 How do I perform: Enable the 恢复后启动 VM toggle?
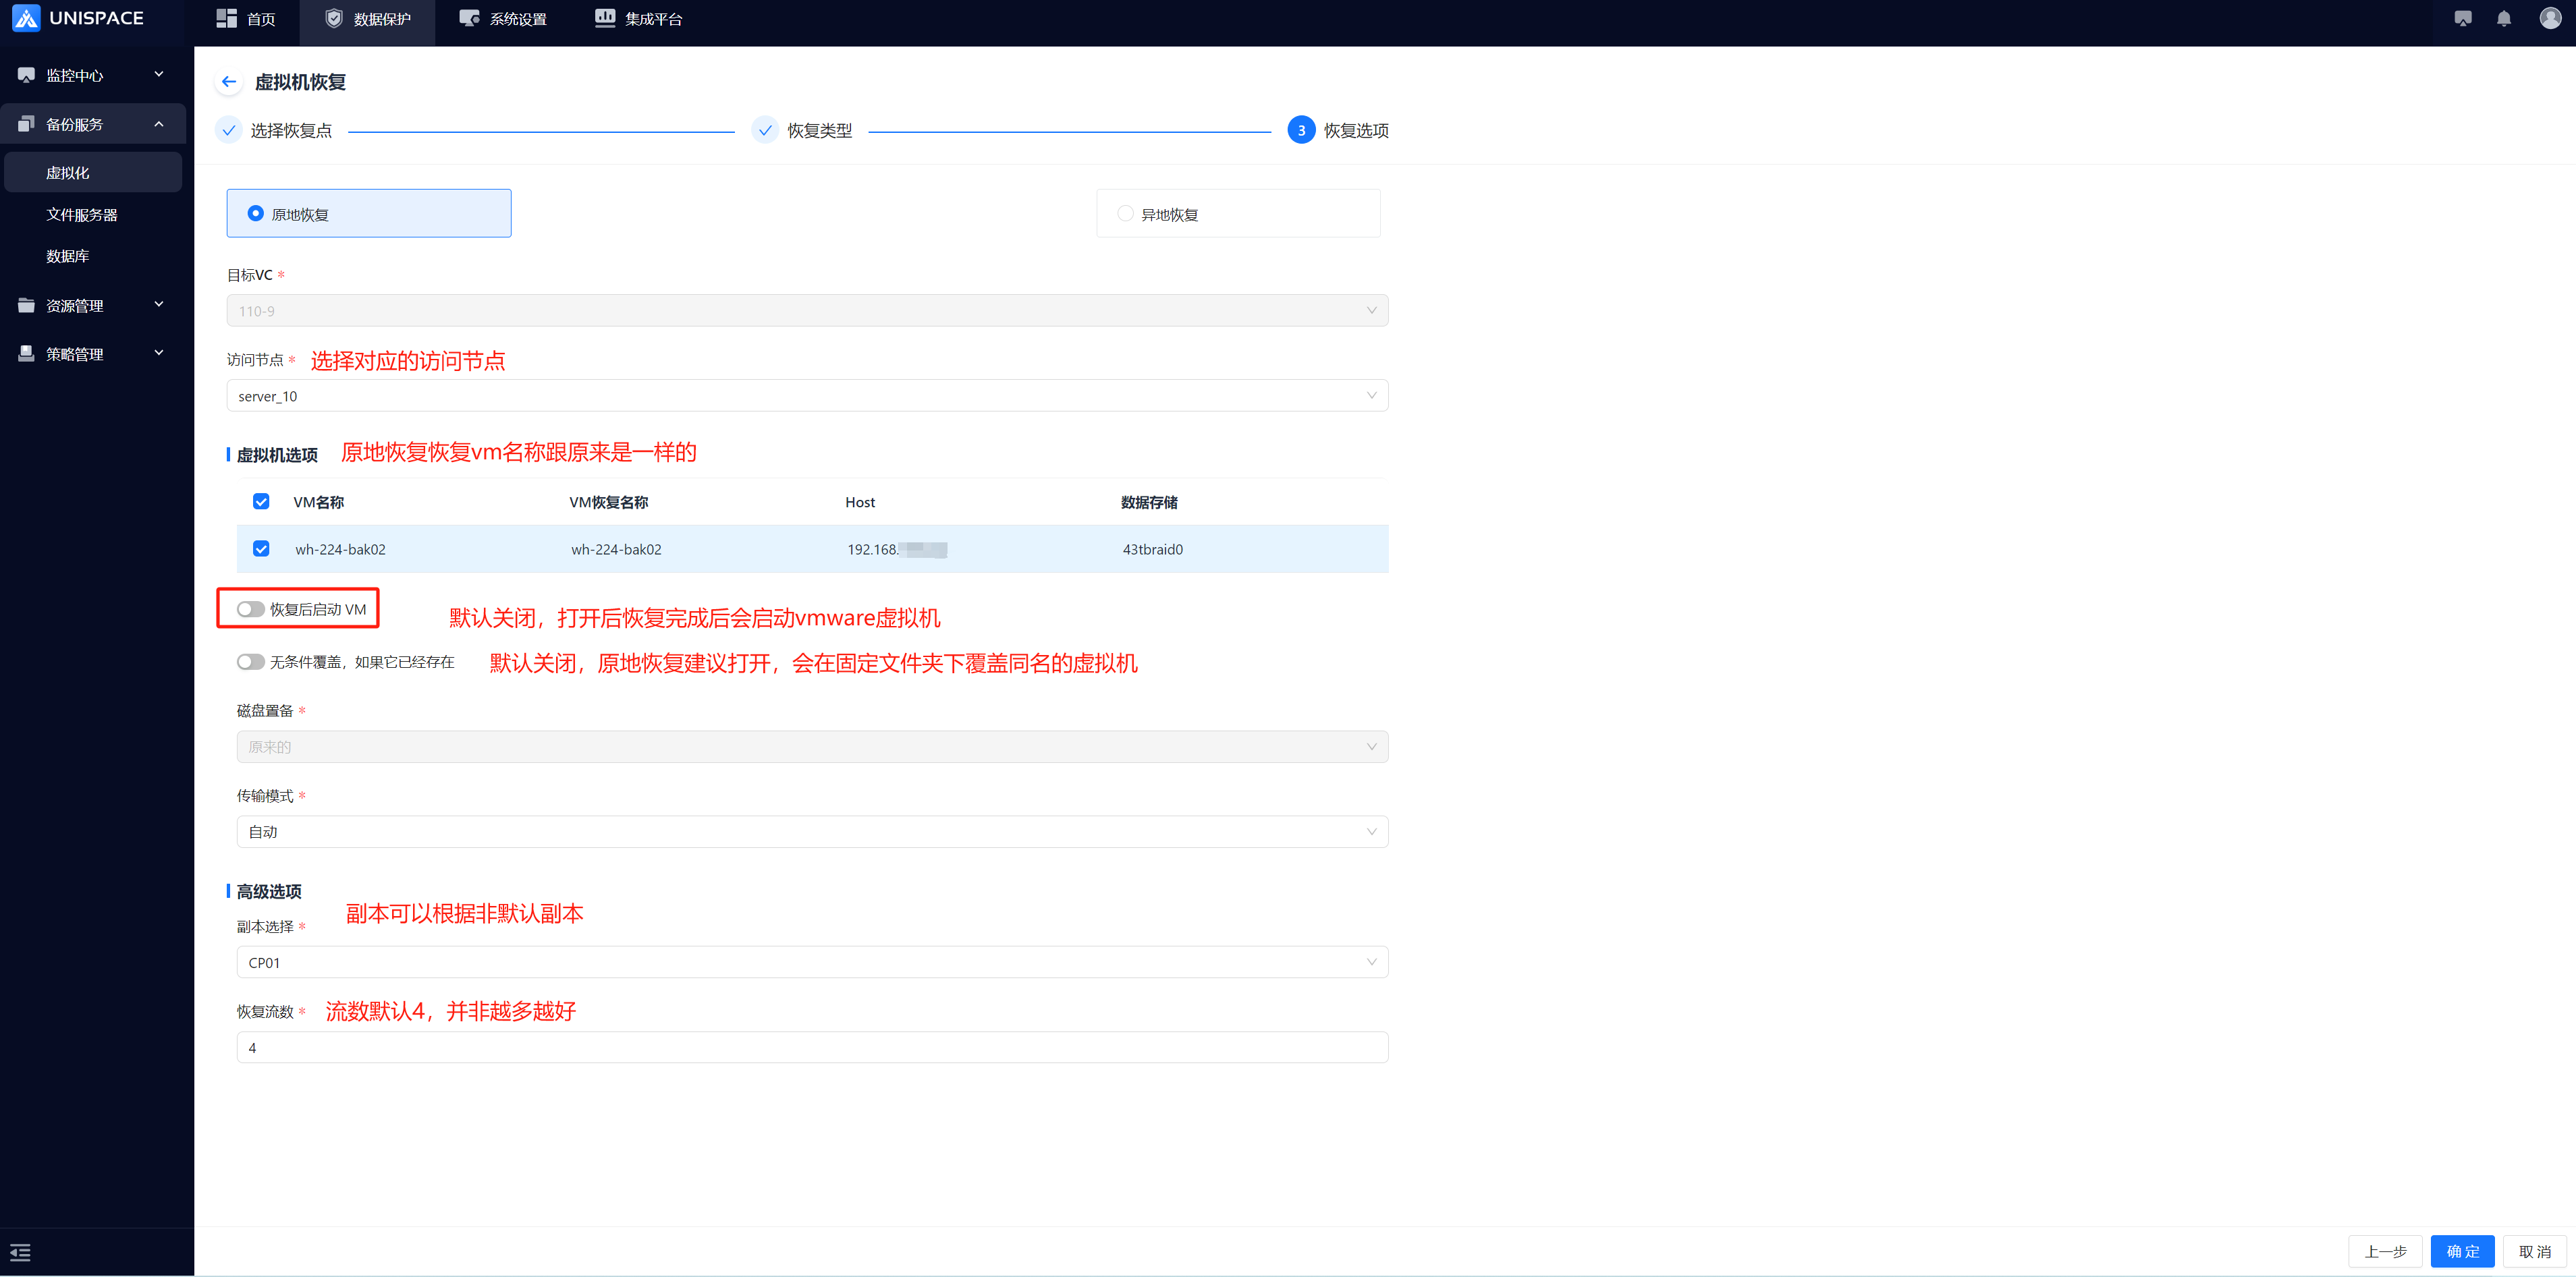point(250,610)
